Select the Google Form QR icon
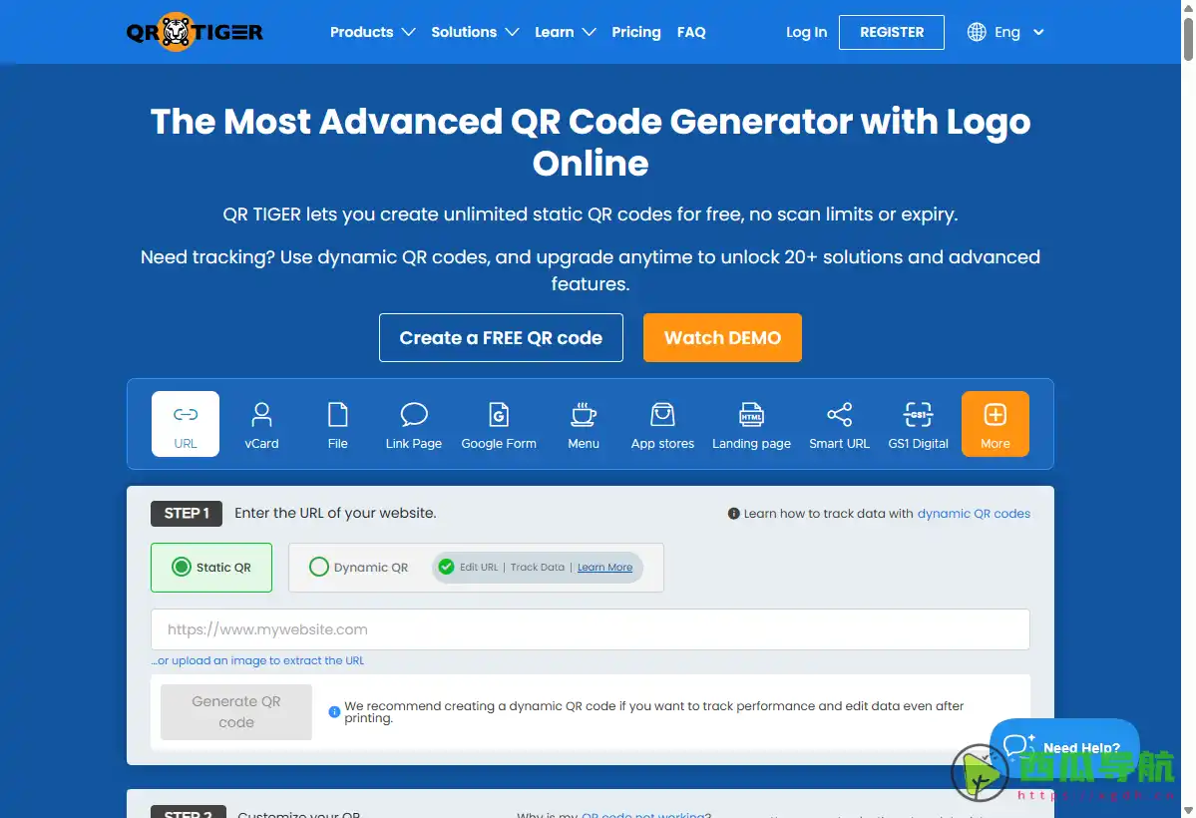Image resolution: width=1196 pixels, height=818 pixels. tap(499, 424)
